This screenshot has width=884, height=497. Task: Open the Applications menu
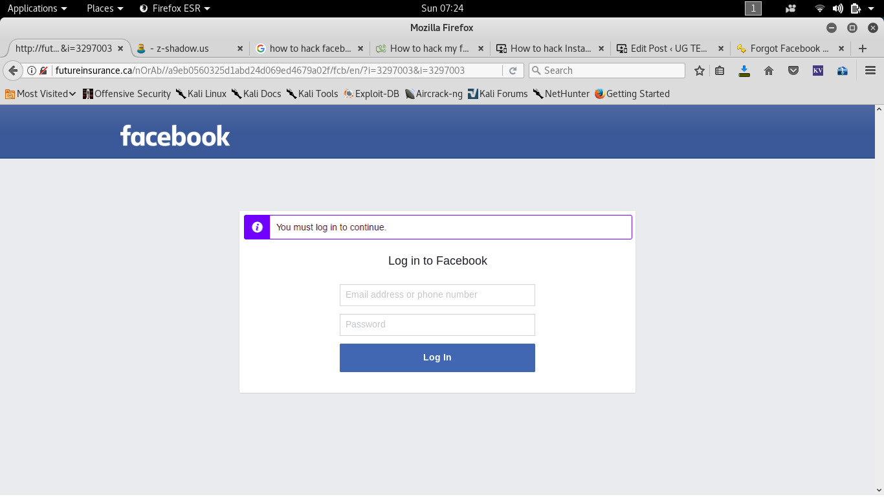point(37,8)
